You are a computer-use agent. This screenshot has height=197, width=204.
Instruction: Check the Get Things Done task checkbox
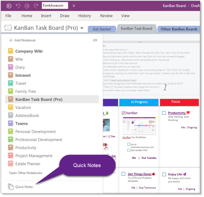click(123, 174)
